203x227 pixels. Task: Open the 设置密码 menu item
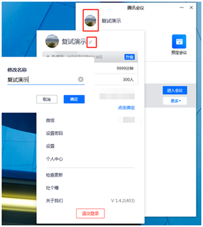(x=54, y=133)
